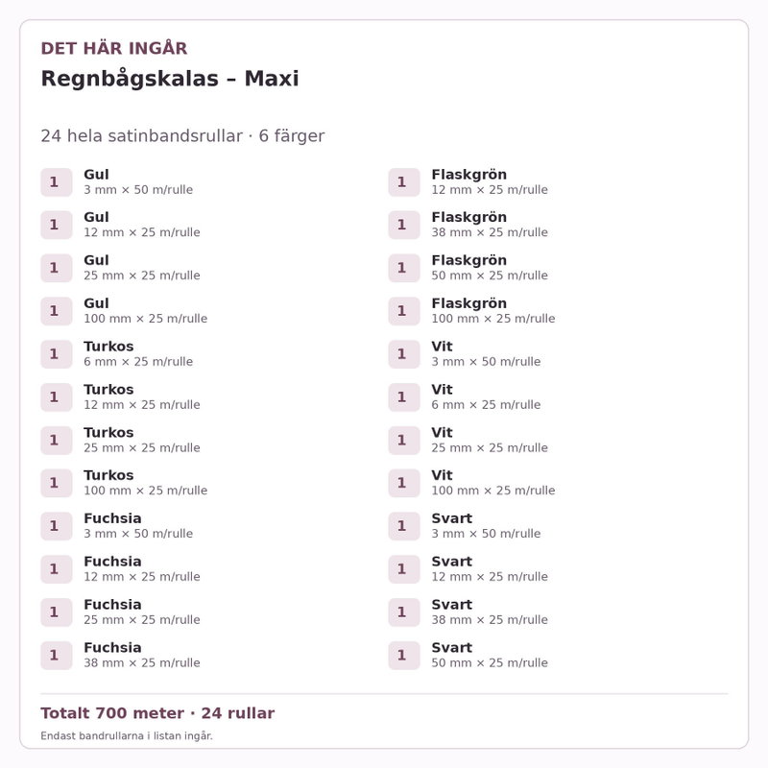
Task: Select the badge next to Vit 3 mm
Action: point(404,354)
